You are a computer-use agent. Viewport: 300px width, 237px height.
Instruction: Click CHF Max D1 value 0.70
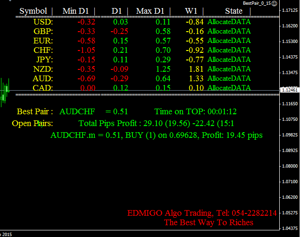[163, 50]
